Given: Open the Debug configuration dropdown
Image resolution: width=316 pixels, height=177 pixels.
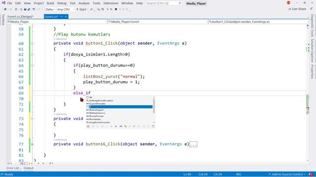Looking at the screenshot, I should (50, 9).
